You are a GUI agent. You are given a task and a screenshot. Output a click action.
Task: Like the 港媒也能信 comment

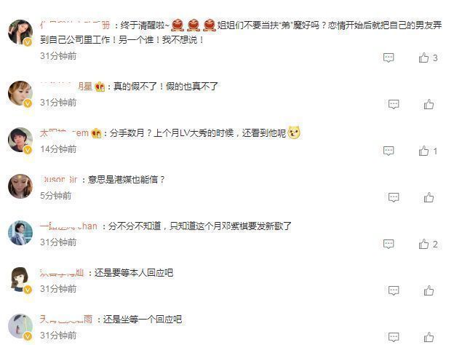pyautogui.click(x=429, y=197)
